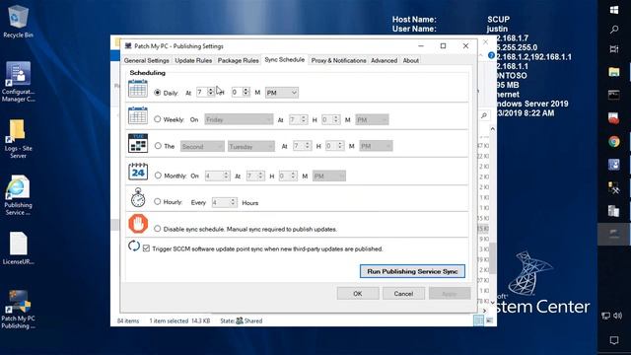This screenshot has width=631, height=355.
Task: Click the Cancel button
Action: 403,294
